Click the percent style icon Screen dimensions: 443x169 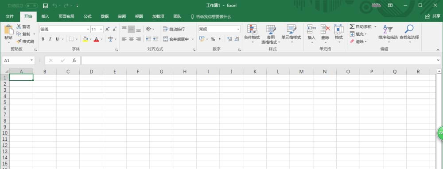213,39
